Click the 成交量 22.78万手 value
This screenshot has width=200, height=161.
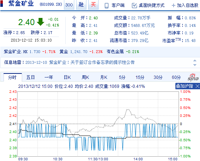tap(141, 18)
